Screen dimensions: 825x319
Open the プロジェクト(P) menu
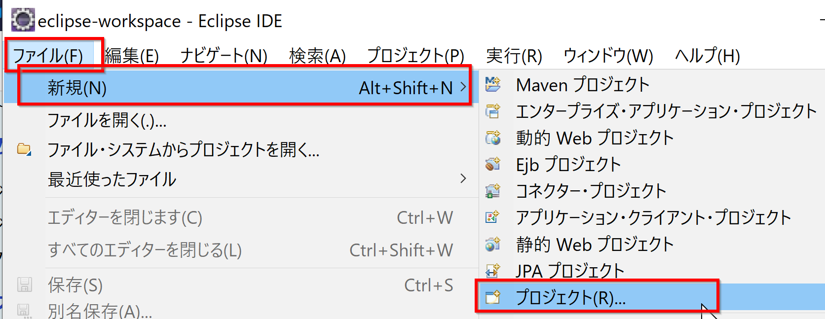coord(415,56)
